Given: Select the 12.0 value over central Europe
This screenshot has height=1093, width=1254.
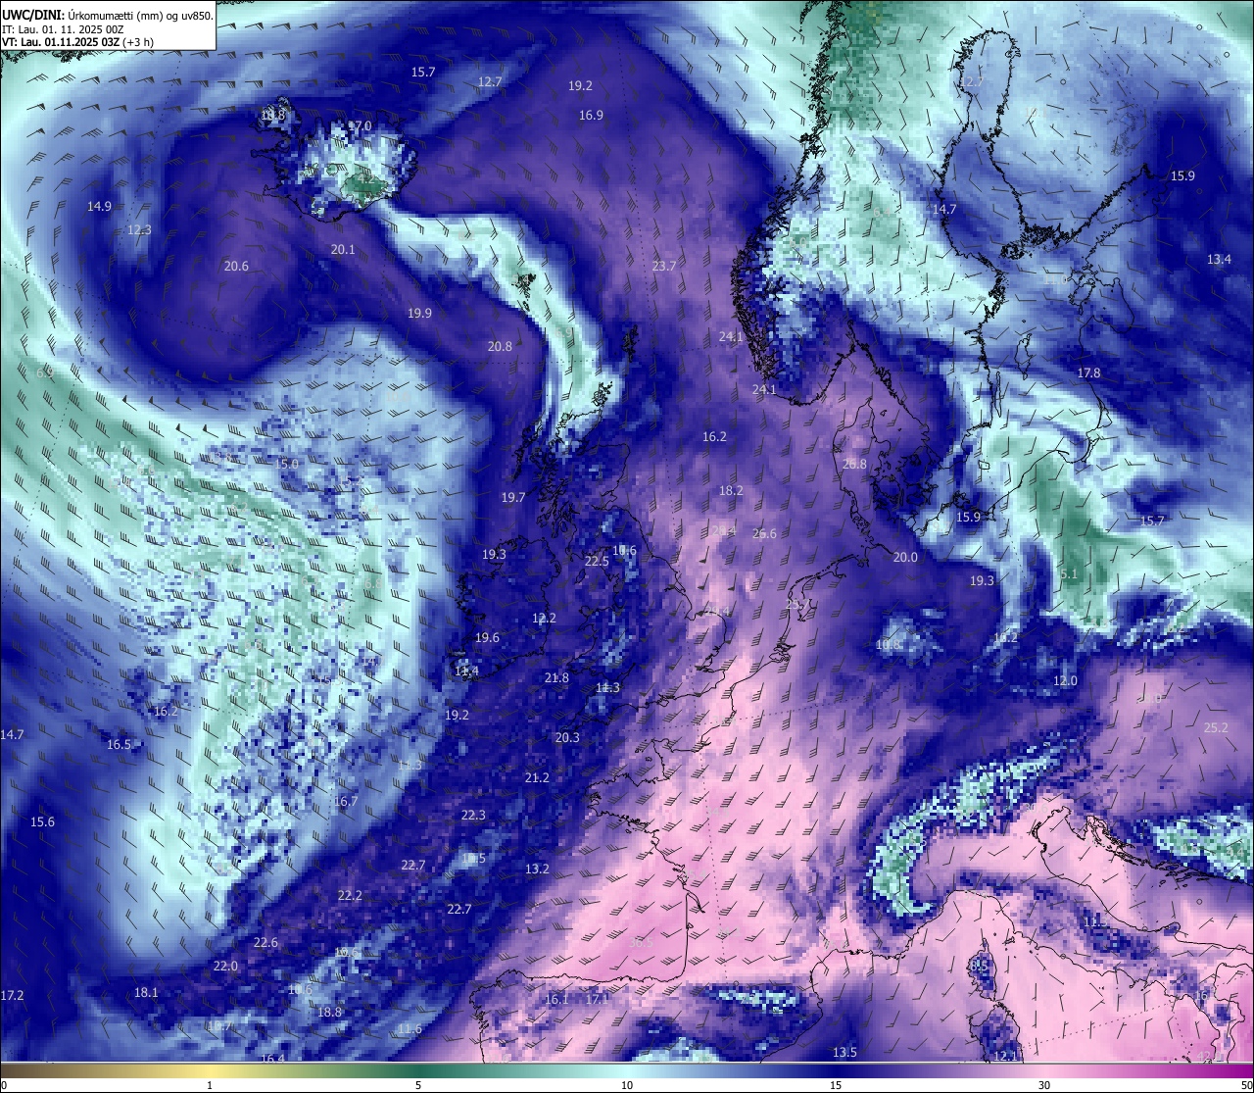Looking at the screenshot, I should 1065,680.
